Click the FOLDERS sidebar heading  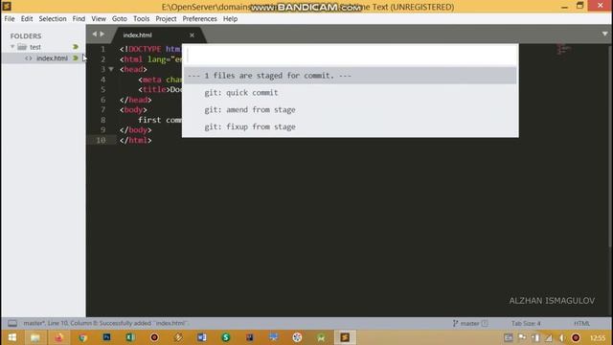26,36
